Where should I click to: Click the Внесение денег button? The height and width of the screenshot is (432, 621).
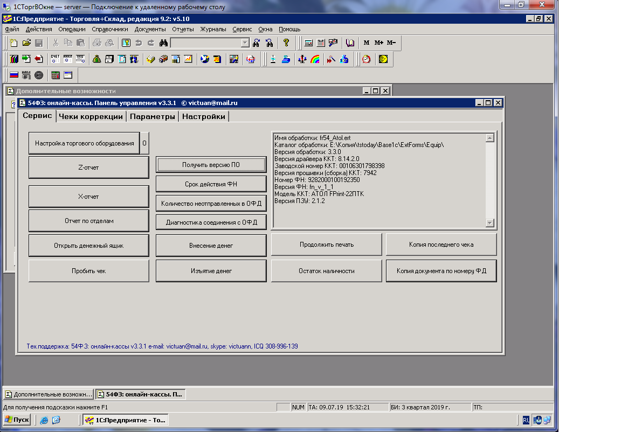(x=211, y=246)
